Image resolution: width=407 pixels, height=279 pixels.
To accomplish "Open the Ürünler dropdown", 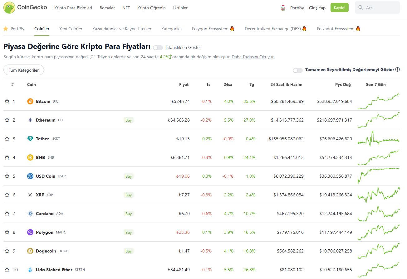I will [180, 8].
